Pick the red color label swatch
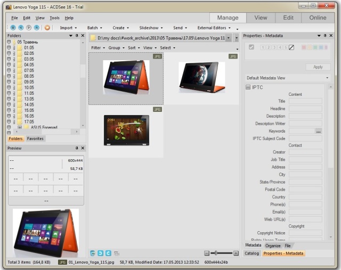The image size is (341, 270). tap(304, 47)
